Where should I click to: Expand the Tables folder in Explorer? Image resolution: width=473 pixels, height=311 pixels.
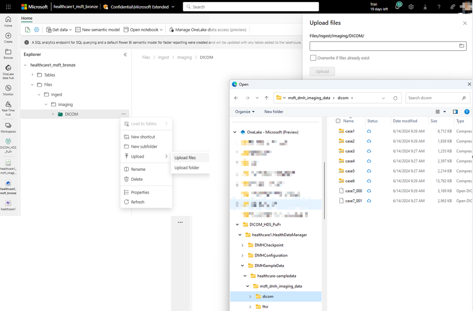pyautogui.click(x=32, y=75)
